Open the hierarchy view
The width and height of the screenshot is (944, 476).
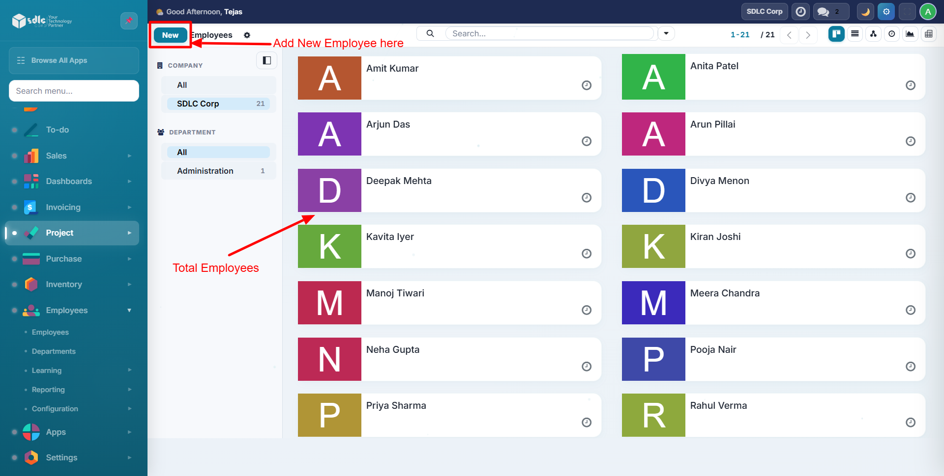coord(873,34)
